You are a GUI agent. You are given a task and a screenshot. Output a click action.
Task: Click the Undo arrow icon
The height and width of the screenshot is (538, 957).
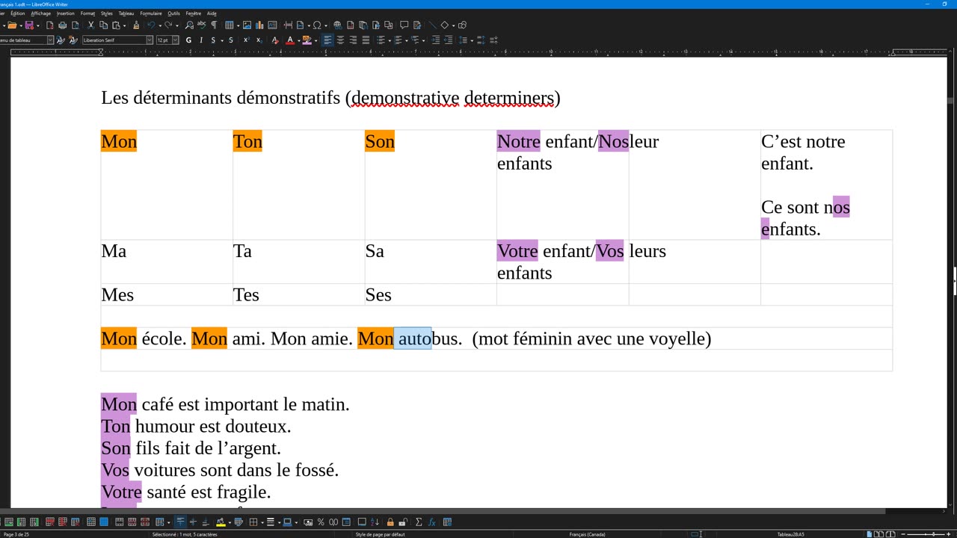[x=150, y=25]
